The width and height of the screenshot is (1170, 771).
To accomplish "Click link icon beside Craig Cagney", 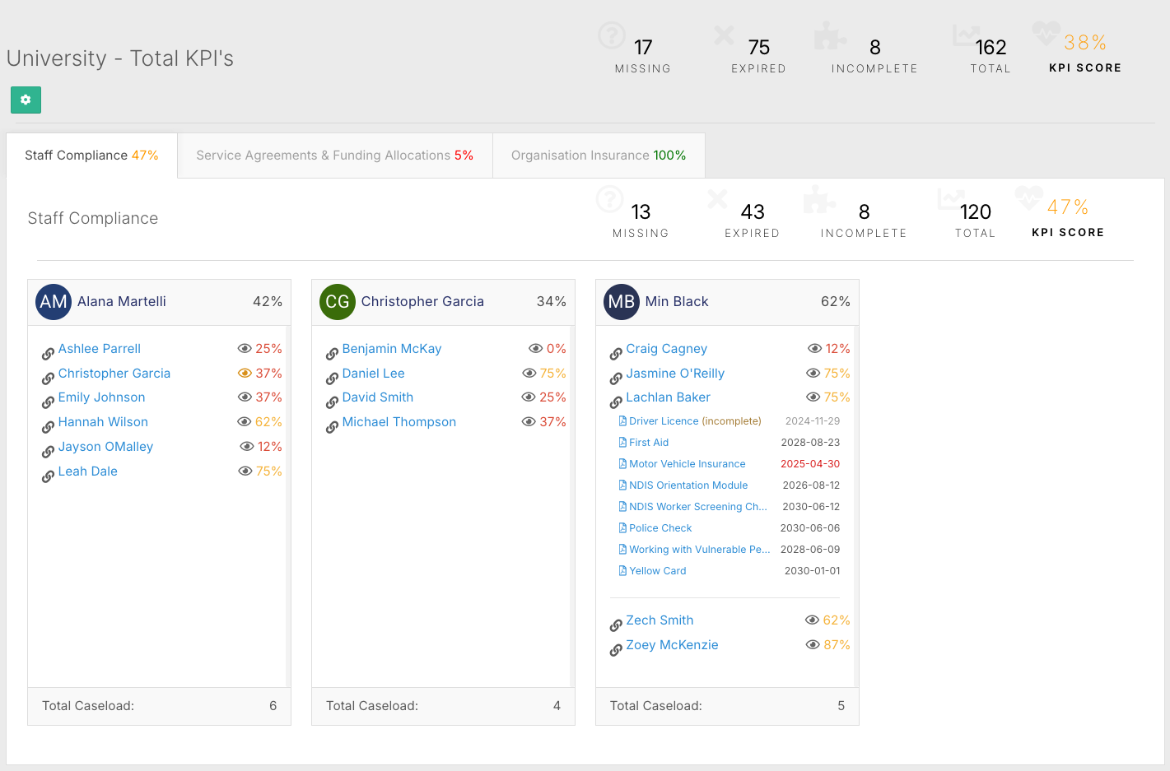I will point(616,353).
